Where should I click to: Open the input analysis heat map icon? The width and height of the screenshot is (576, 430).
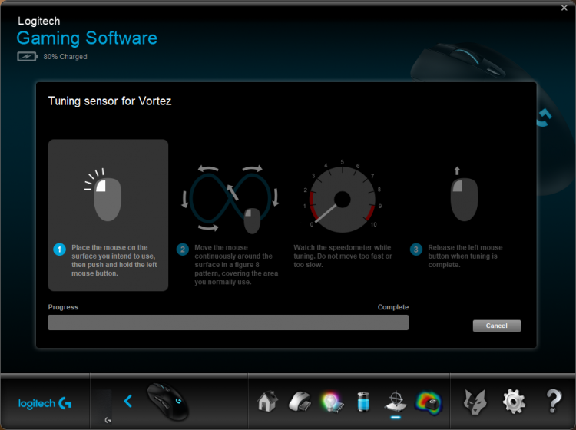[429, 403]
